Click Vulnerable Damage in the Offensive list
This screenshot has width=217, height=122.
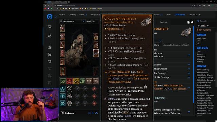[204, 88]
